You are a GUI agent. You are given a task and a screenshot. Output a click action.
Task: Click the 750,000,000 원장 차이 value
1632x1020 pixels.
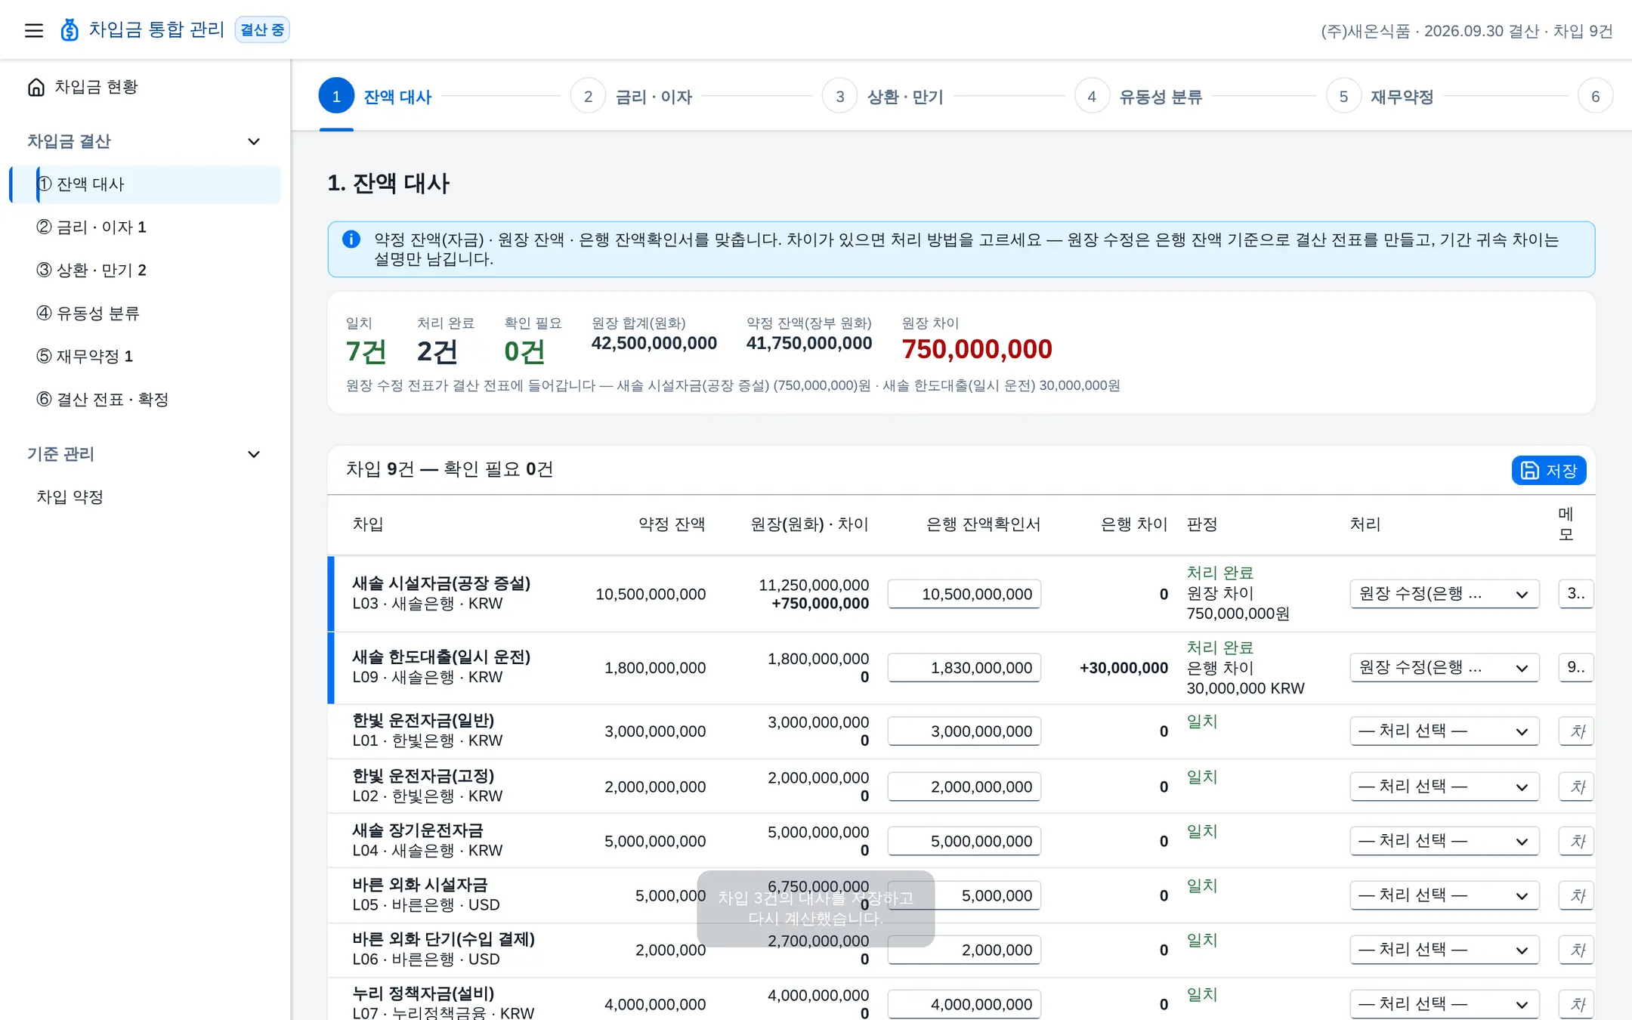coord(977,349)
